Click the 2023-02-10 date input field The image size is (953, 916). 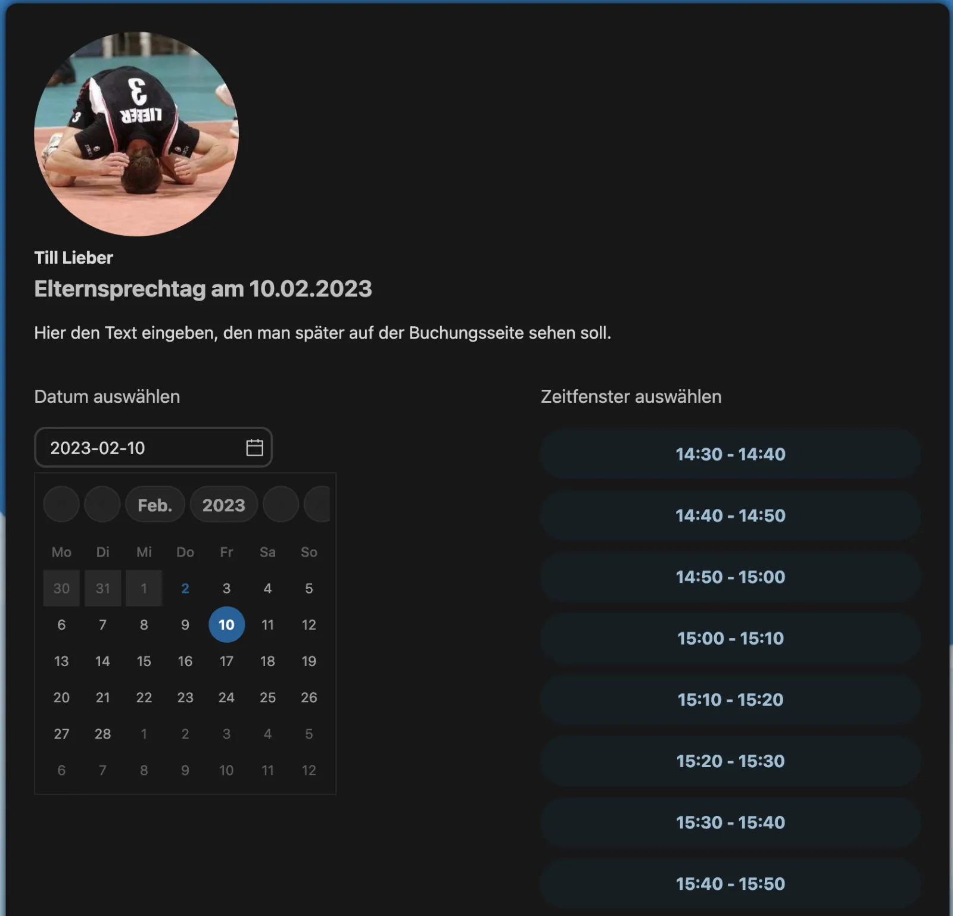click(153, 447)
